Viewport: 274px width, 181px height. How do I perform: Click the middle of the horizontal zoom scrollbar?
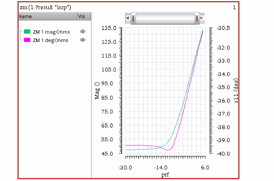point(165,18)
